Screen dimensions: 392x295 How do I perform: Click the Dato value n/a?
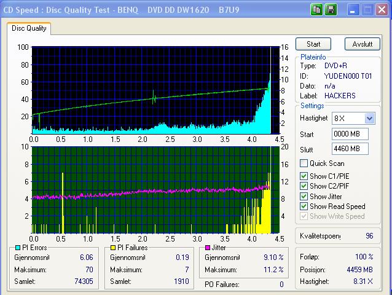tap(330, 86)
